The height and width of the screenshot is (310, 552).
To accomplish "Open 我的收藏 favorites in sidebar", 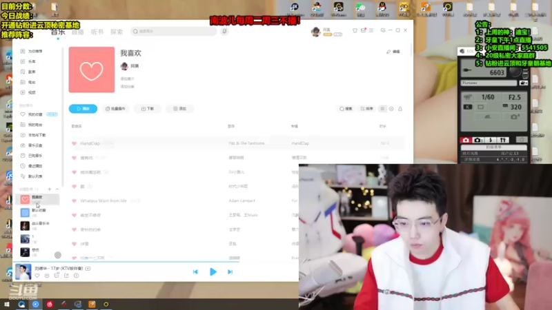I will pyautogui.click(x=35, y=114).
